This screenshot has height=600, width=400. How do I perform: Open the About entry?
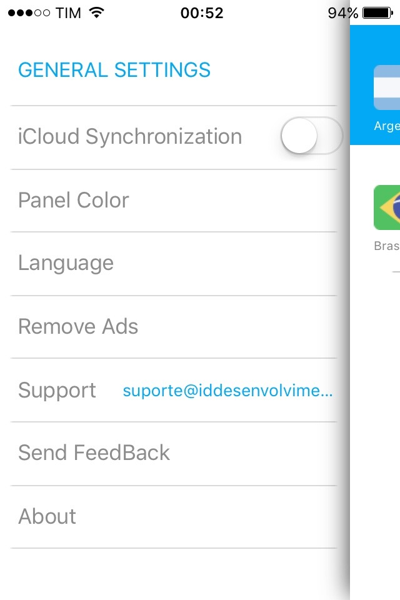(x=47, y=517)
